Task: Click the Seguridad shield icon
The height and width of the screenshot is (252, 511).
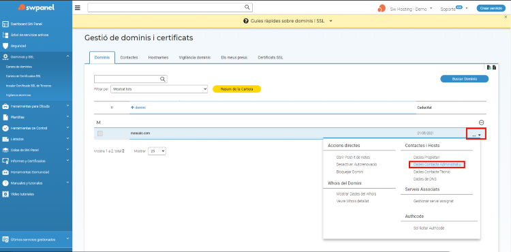Action: [x=5, y=46]
